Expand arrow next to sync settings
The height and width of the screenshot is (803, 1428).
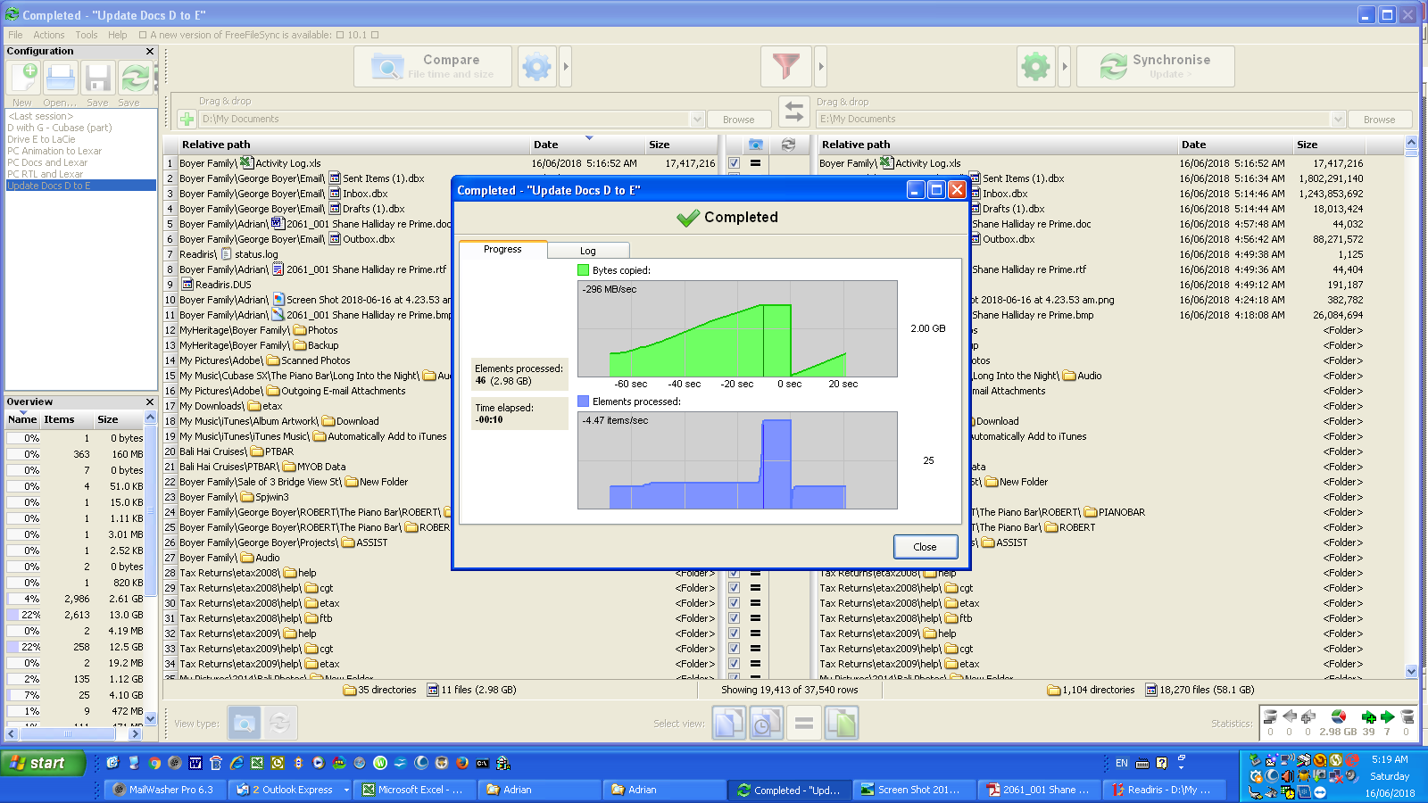pos(1064,67)
